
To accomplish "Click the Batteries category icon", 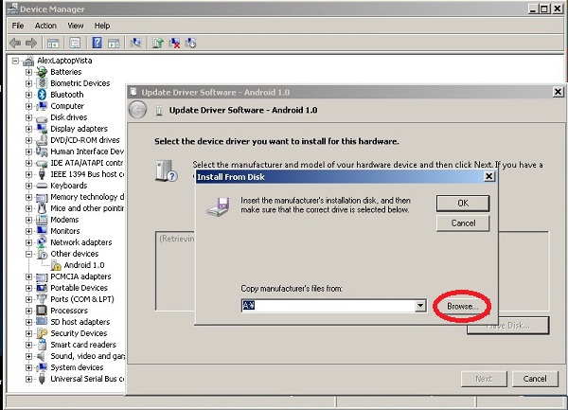I will (42, 72).
